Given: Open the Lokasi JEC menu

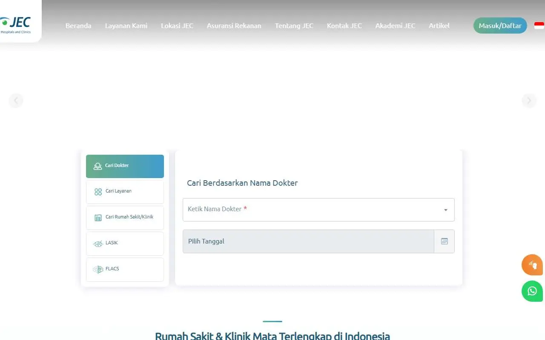Looking at the screenshot, I should click(x=177, y=25).
